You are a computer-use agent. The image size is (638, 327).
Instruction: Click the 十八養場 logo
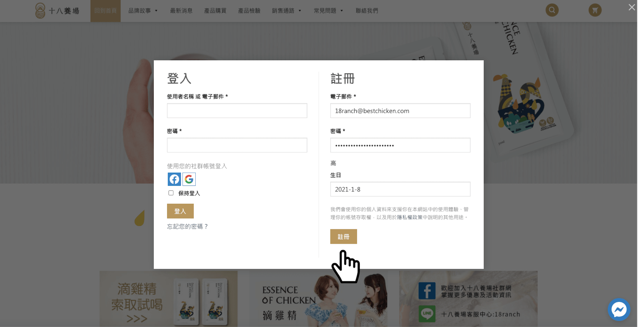tap(58, 11)
